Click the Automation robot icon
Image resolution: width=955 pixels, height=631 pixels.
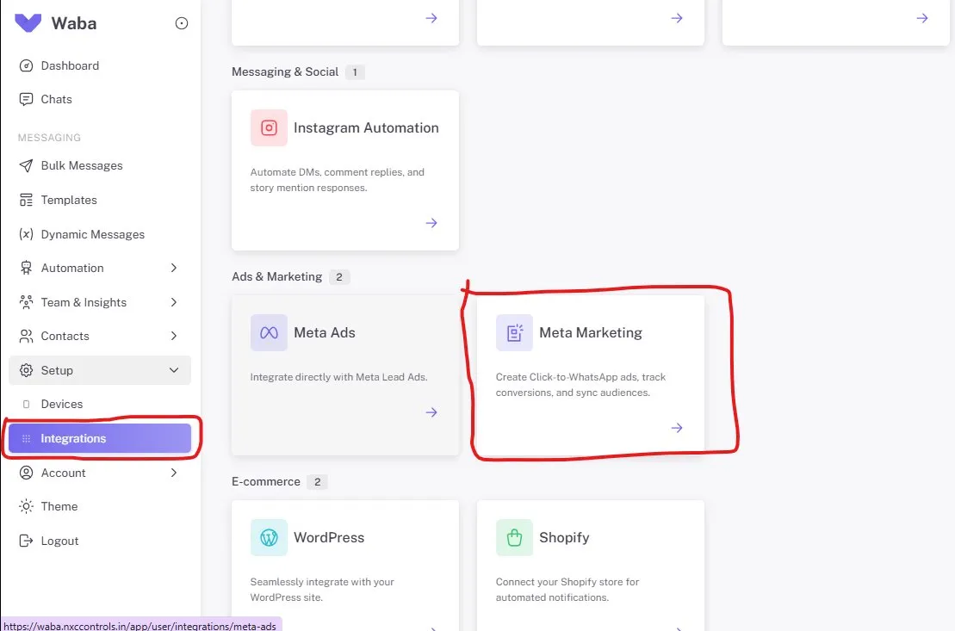coord(26,268)
